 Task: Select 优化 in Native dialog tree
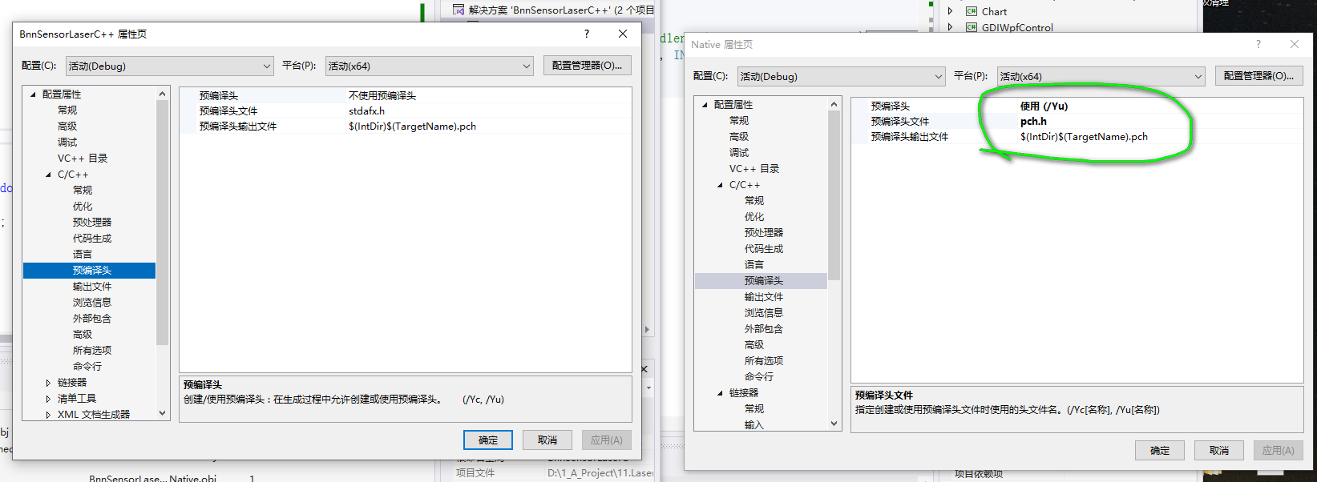pos(754,217)
